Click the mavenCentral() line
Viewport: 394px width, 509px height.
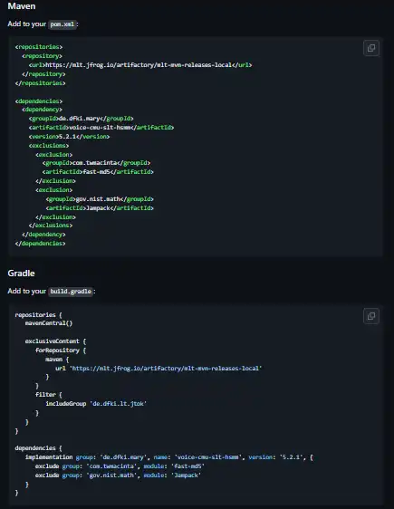point(49,323)
